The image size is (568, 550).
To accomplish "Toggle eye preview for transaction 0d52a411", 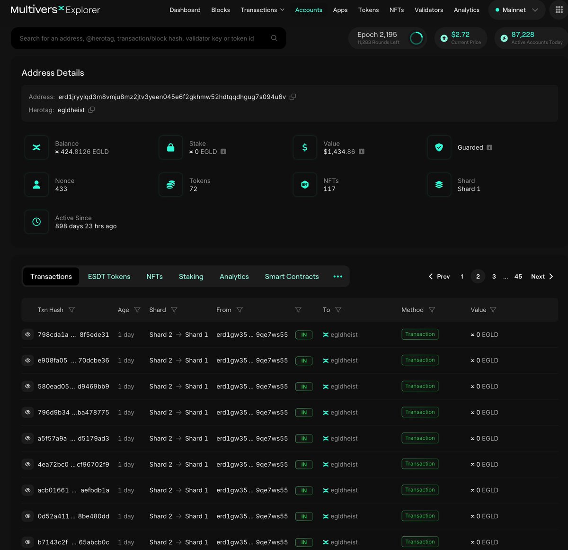I will tap(28, 516).
